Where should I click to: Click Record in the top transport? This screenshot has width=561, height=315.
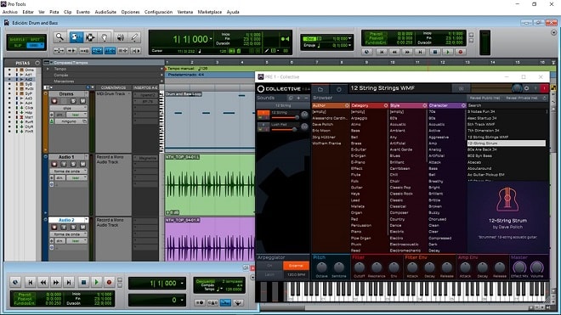[x=461, y=52]
